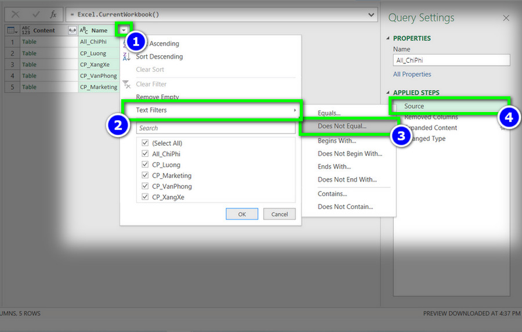Open the Name column filter dropdown arrow
522x332 pixels.
(x=124, y=30)
